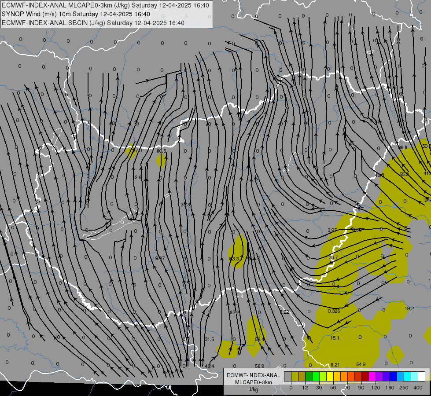The image size is (431, 396).
Task: Click the 80.5 value on the map
Action: (x=162, y=151)
